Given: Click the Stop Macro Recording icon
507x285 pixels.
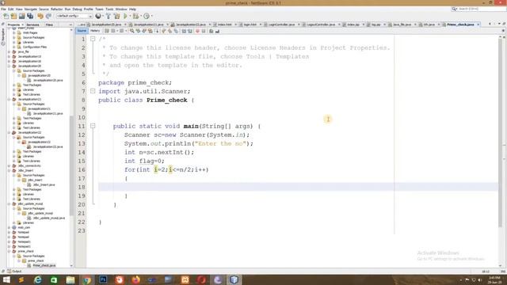Looking at the screenshot, I should coord(204,31).
